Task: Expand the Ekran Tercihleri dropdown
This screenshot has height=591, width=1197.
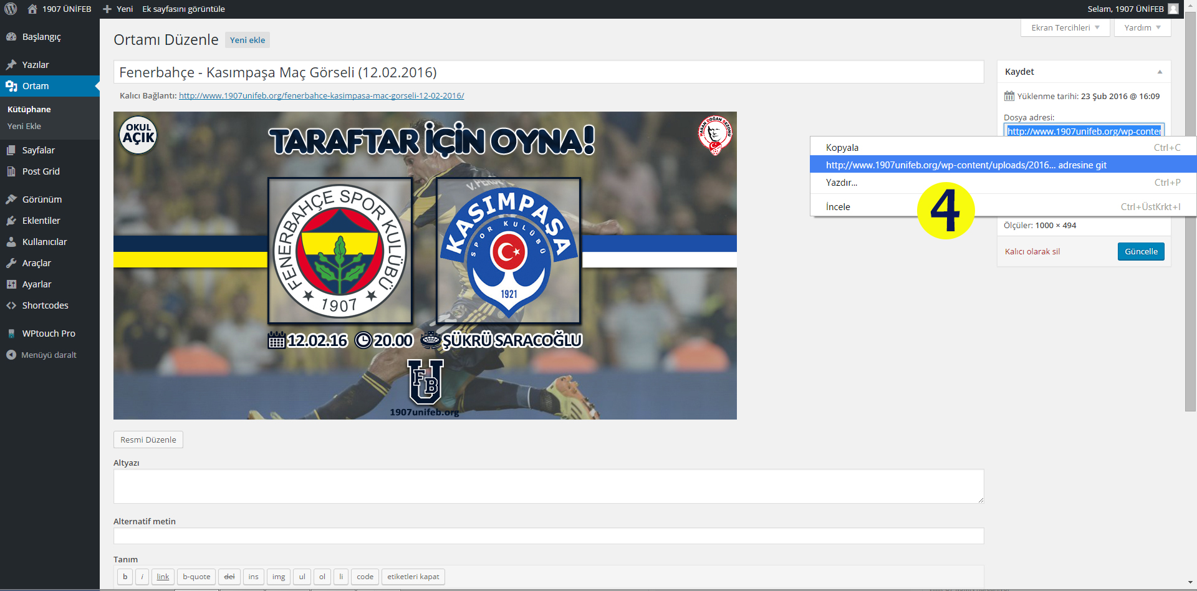Action: (x=1065, y=27)
